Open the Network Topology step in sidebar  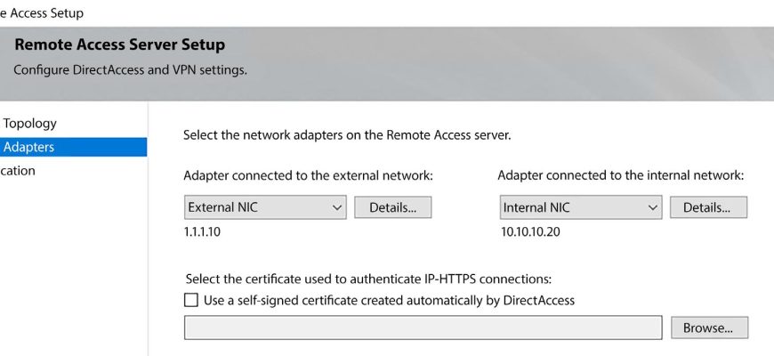[x=29, y=124]
